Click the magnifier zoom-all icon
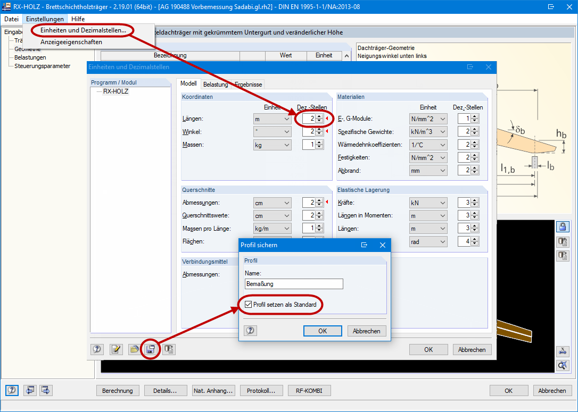 [563, 365]
